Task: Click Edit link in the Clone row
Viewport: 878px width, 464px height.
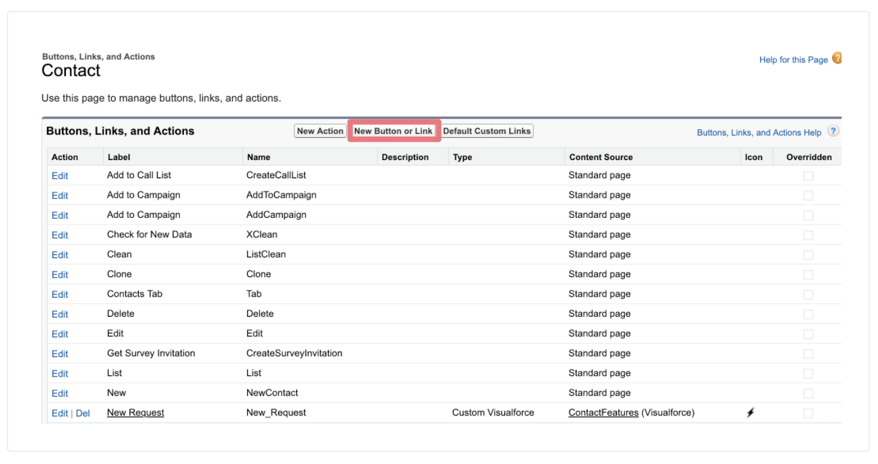Action: tap(60, 274)
